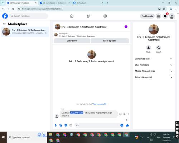Open Chrome three-dot menu
Viewport: 179px width, 143px height.
pos(176,9)
